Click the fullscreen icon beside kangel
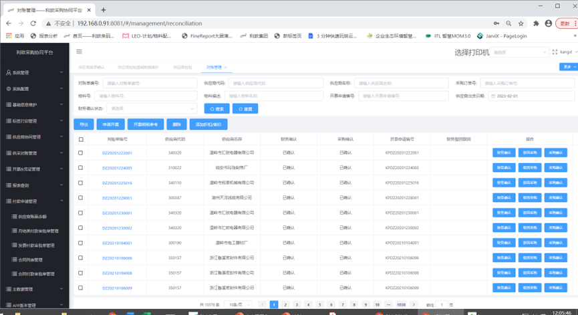The image size is (578, 315). [x=555, y=51]
